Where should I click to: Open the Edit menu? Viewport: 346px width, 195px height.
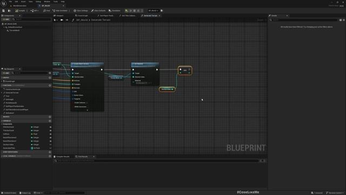pyautogui.click(x=16, y=2)
